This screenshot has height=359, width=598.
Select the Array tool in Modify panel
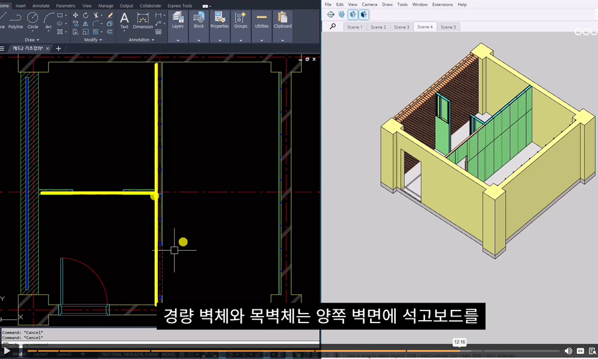click(x=96, y=32)
